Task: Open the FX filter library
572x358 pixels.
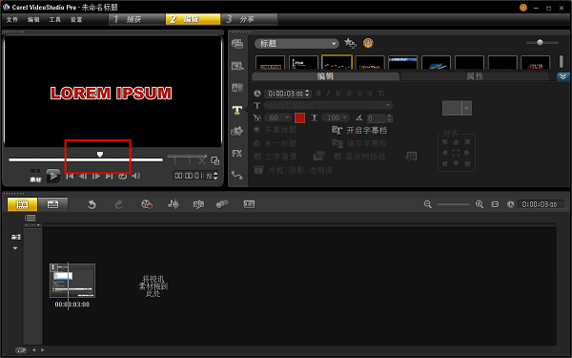Action: pos(237,154)
